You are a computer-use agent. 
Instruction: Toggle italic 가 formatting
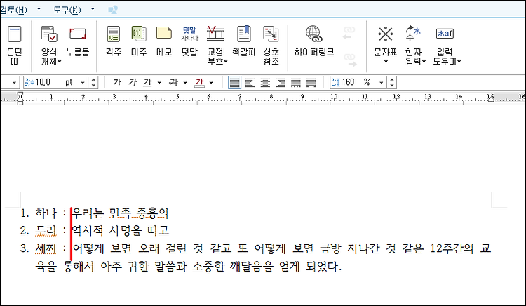(x=133, y=82)
